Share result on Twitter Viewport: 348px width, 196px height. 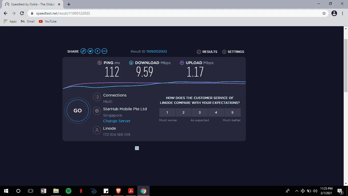click(90, 51)
